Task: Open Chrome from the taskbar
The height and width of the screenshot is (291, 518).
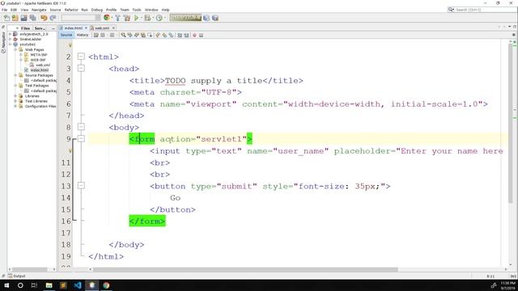Action: coord(106,285)
